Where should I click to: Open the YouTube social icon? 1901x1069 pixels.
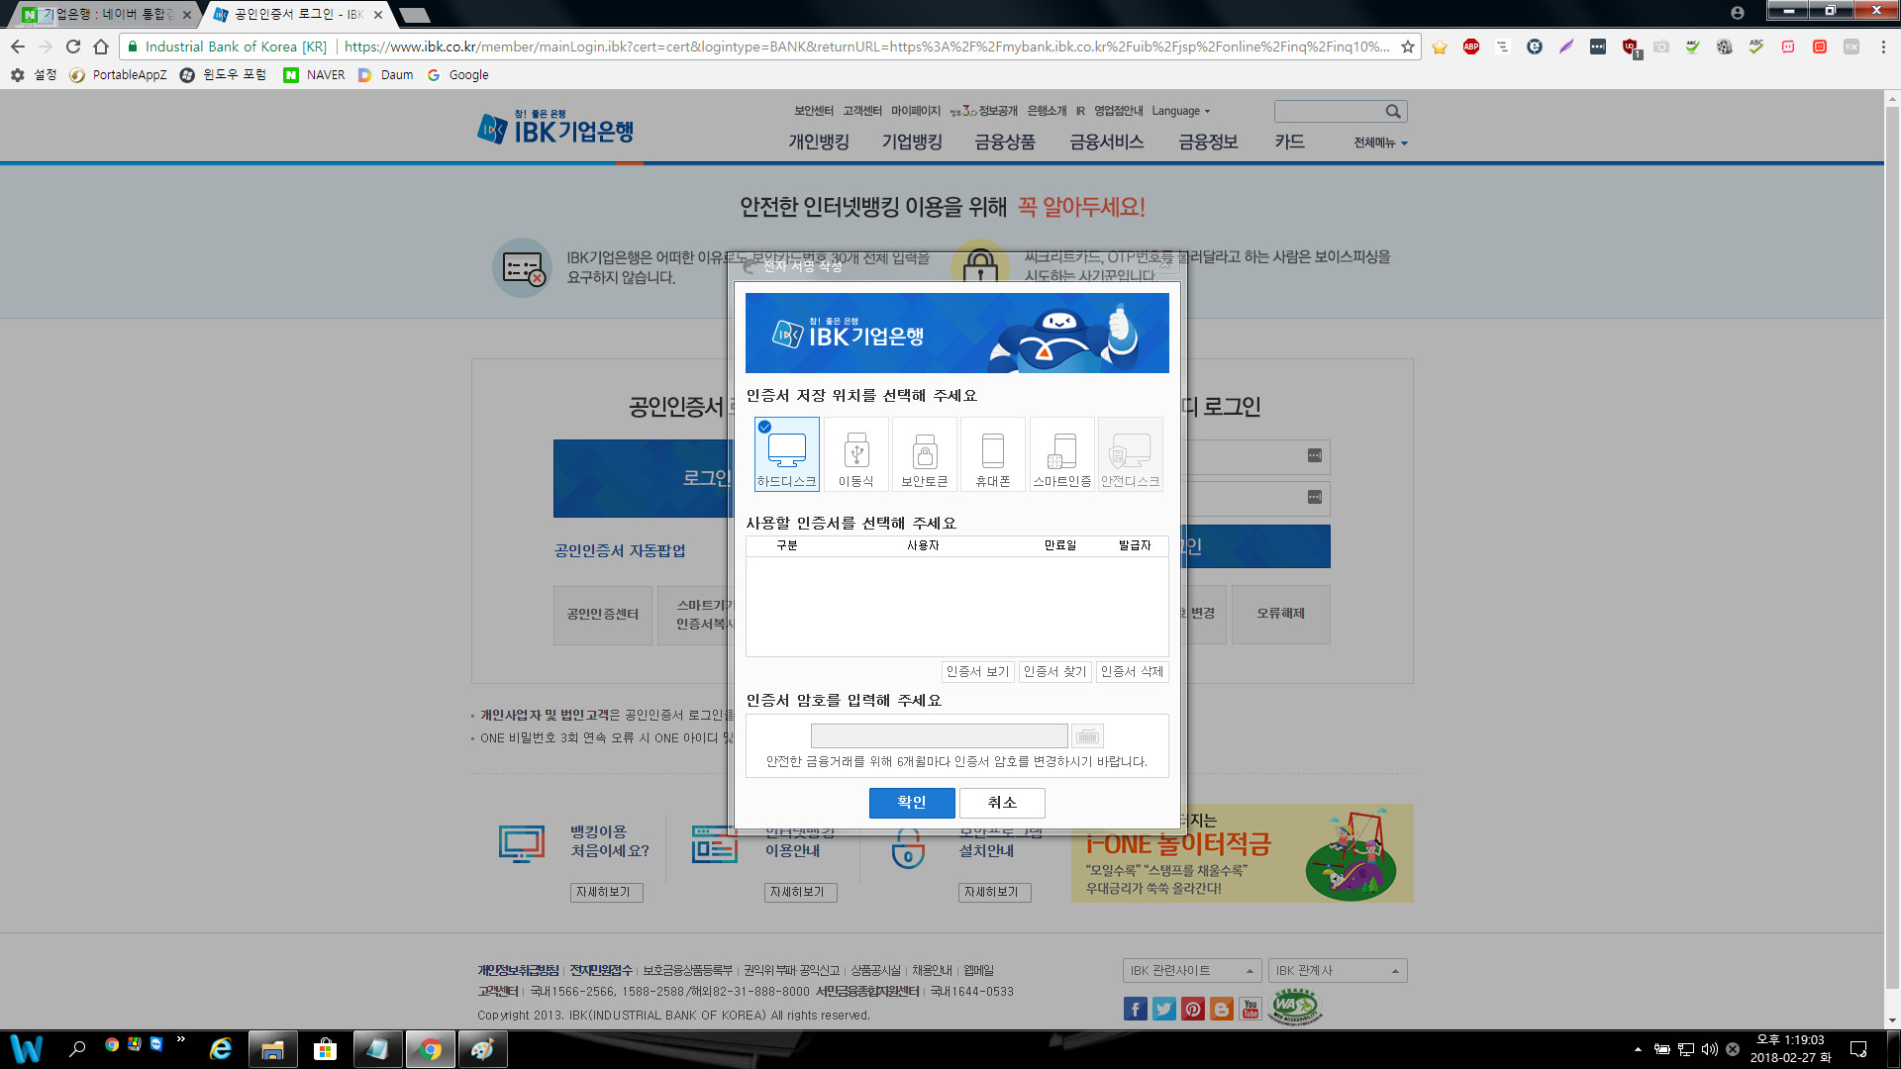tap(1251, 1009)
